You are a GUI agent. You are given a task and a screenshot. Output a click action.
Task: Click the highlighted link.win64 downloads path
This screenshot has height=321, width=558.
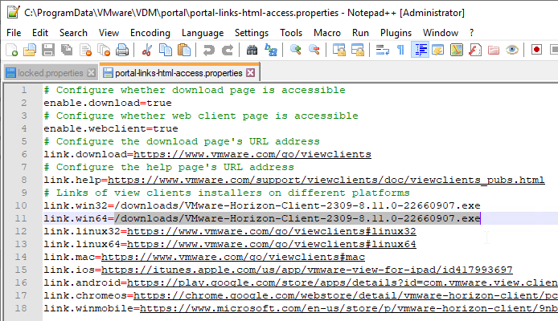pyautogui.click(x=297, y=218)
